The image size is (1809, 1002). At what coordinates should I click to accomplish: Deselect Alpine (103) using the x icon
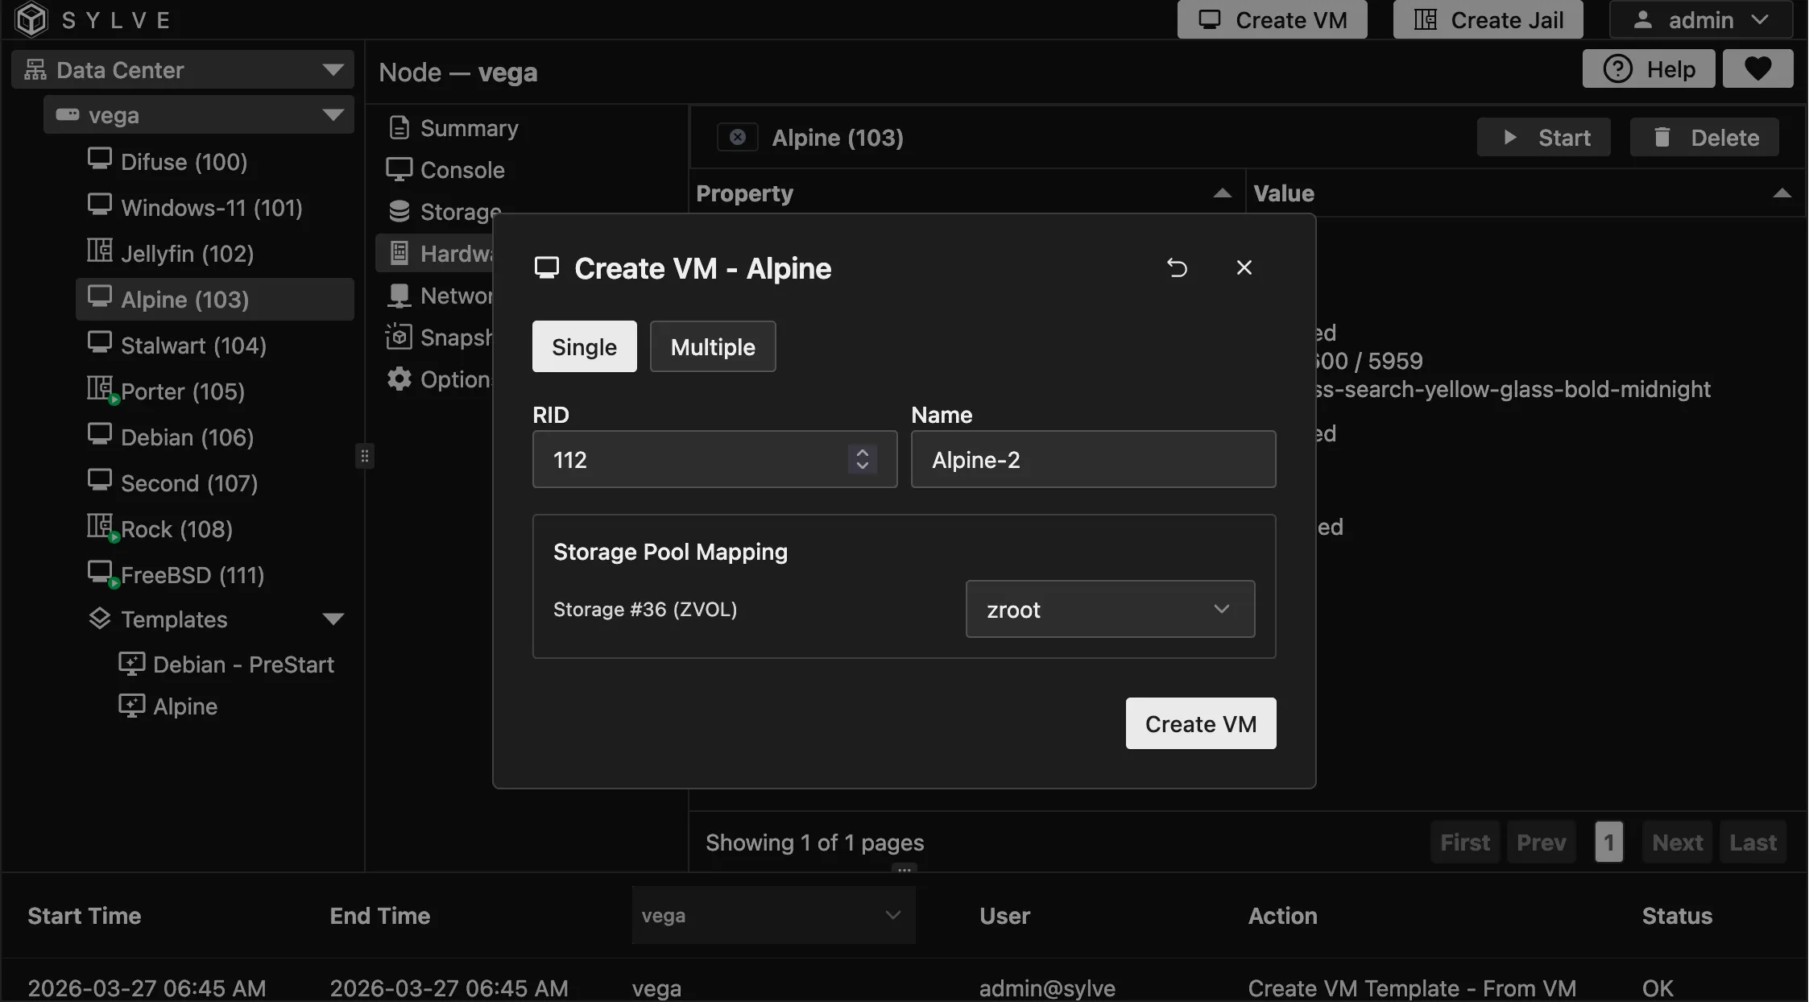pyautogui.click(x=736, y=137)
